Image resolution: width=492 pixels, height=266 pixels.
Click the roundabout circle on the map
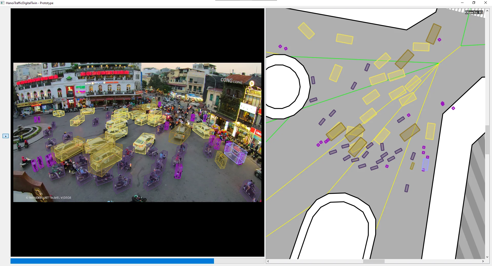[x=282, y=86]
